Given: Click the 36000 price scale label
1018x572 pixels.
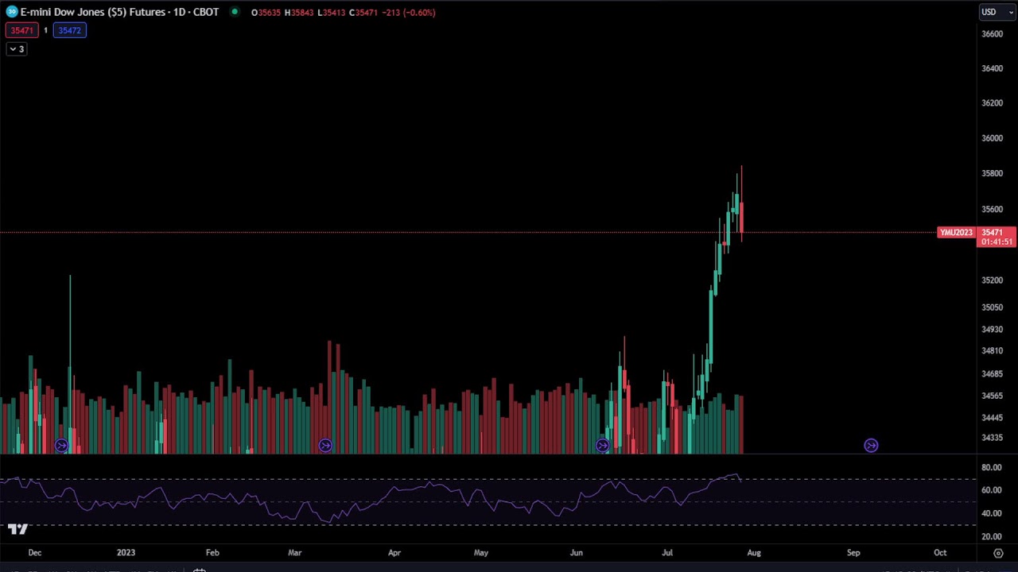Looking at the screenshot, I should (992, 138).
